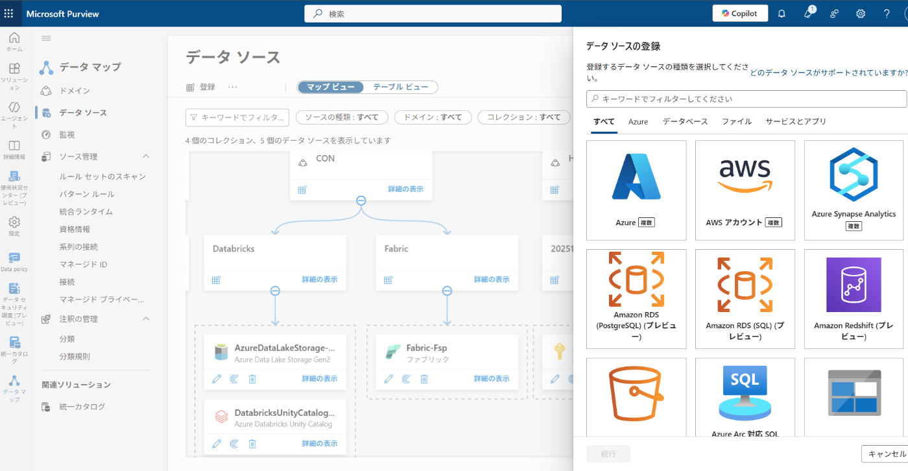Select the Azure Synapse Analytics tile
The image size is (908, 471).
(854, 190)
